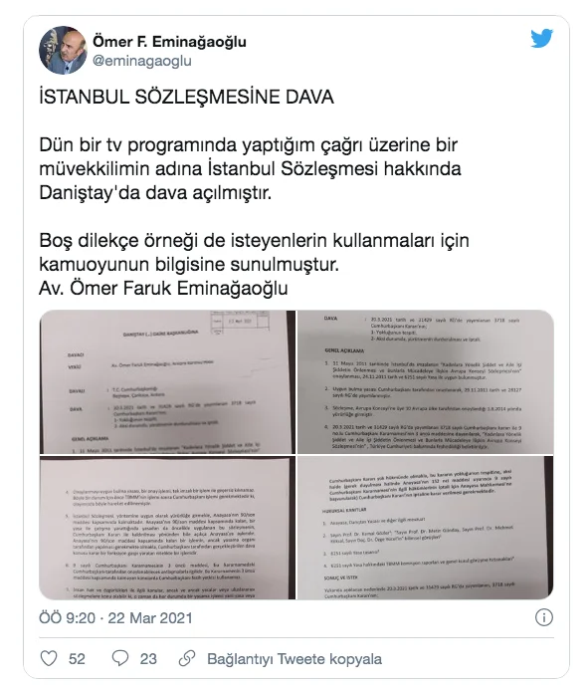Screen dimensions: 588x688
Task: Open the tweet info circle icon
Action: [x=543, y=617]
